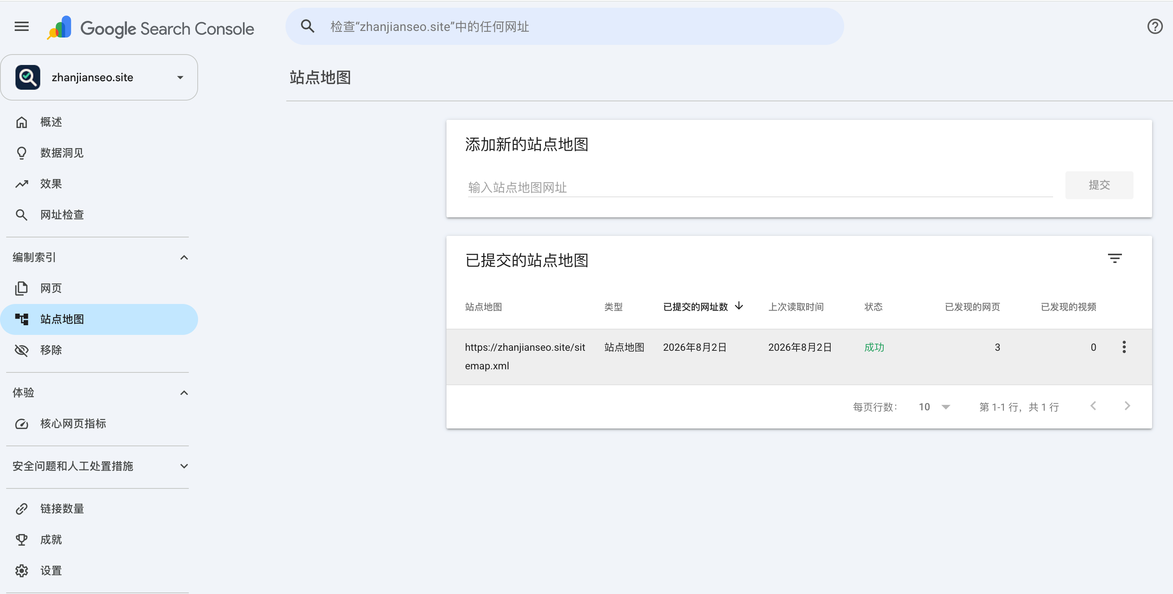Sort by 站点地图 column header
The width and height of the screenshot is (1173, 594).
[483, 307]
